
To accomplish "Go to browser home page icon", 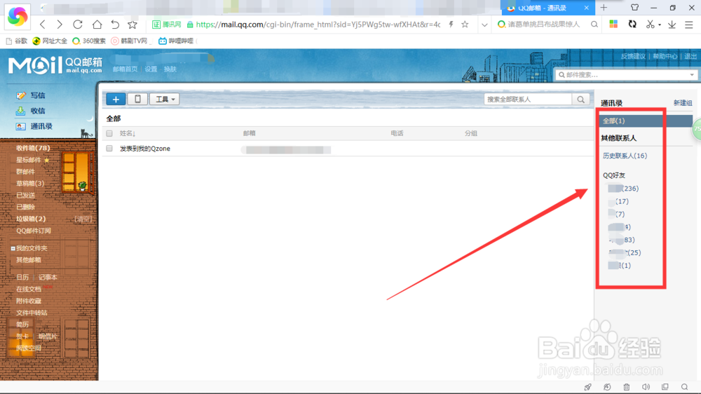I will (97, 25).
